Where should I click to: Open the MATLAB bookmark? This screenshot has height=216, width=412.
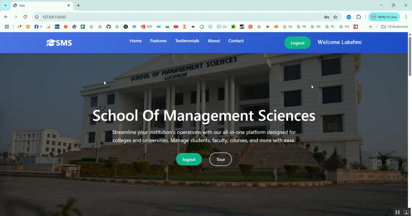pos(268,27)
